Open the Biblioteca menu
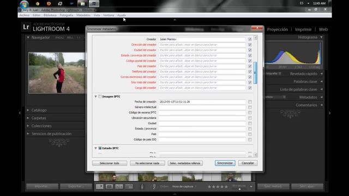Screen dimensions: 349x196 tap(50, 15)
